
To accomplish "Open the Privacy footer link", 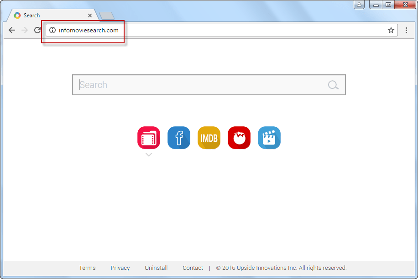I will (x=120, y=268).
